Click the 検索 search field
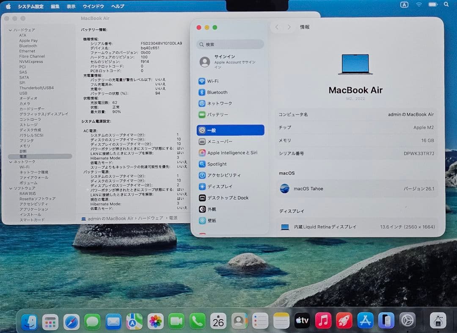The width and height of the screenshot is (457, 333). (x=230, y=44)
